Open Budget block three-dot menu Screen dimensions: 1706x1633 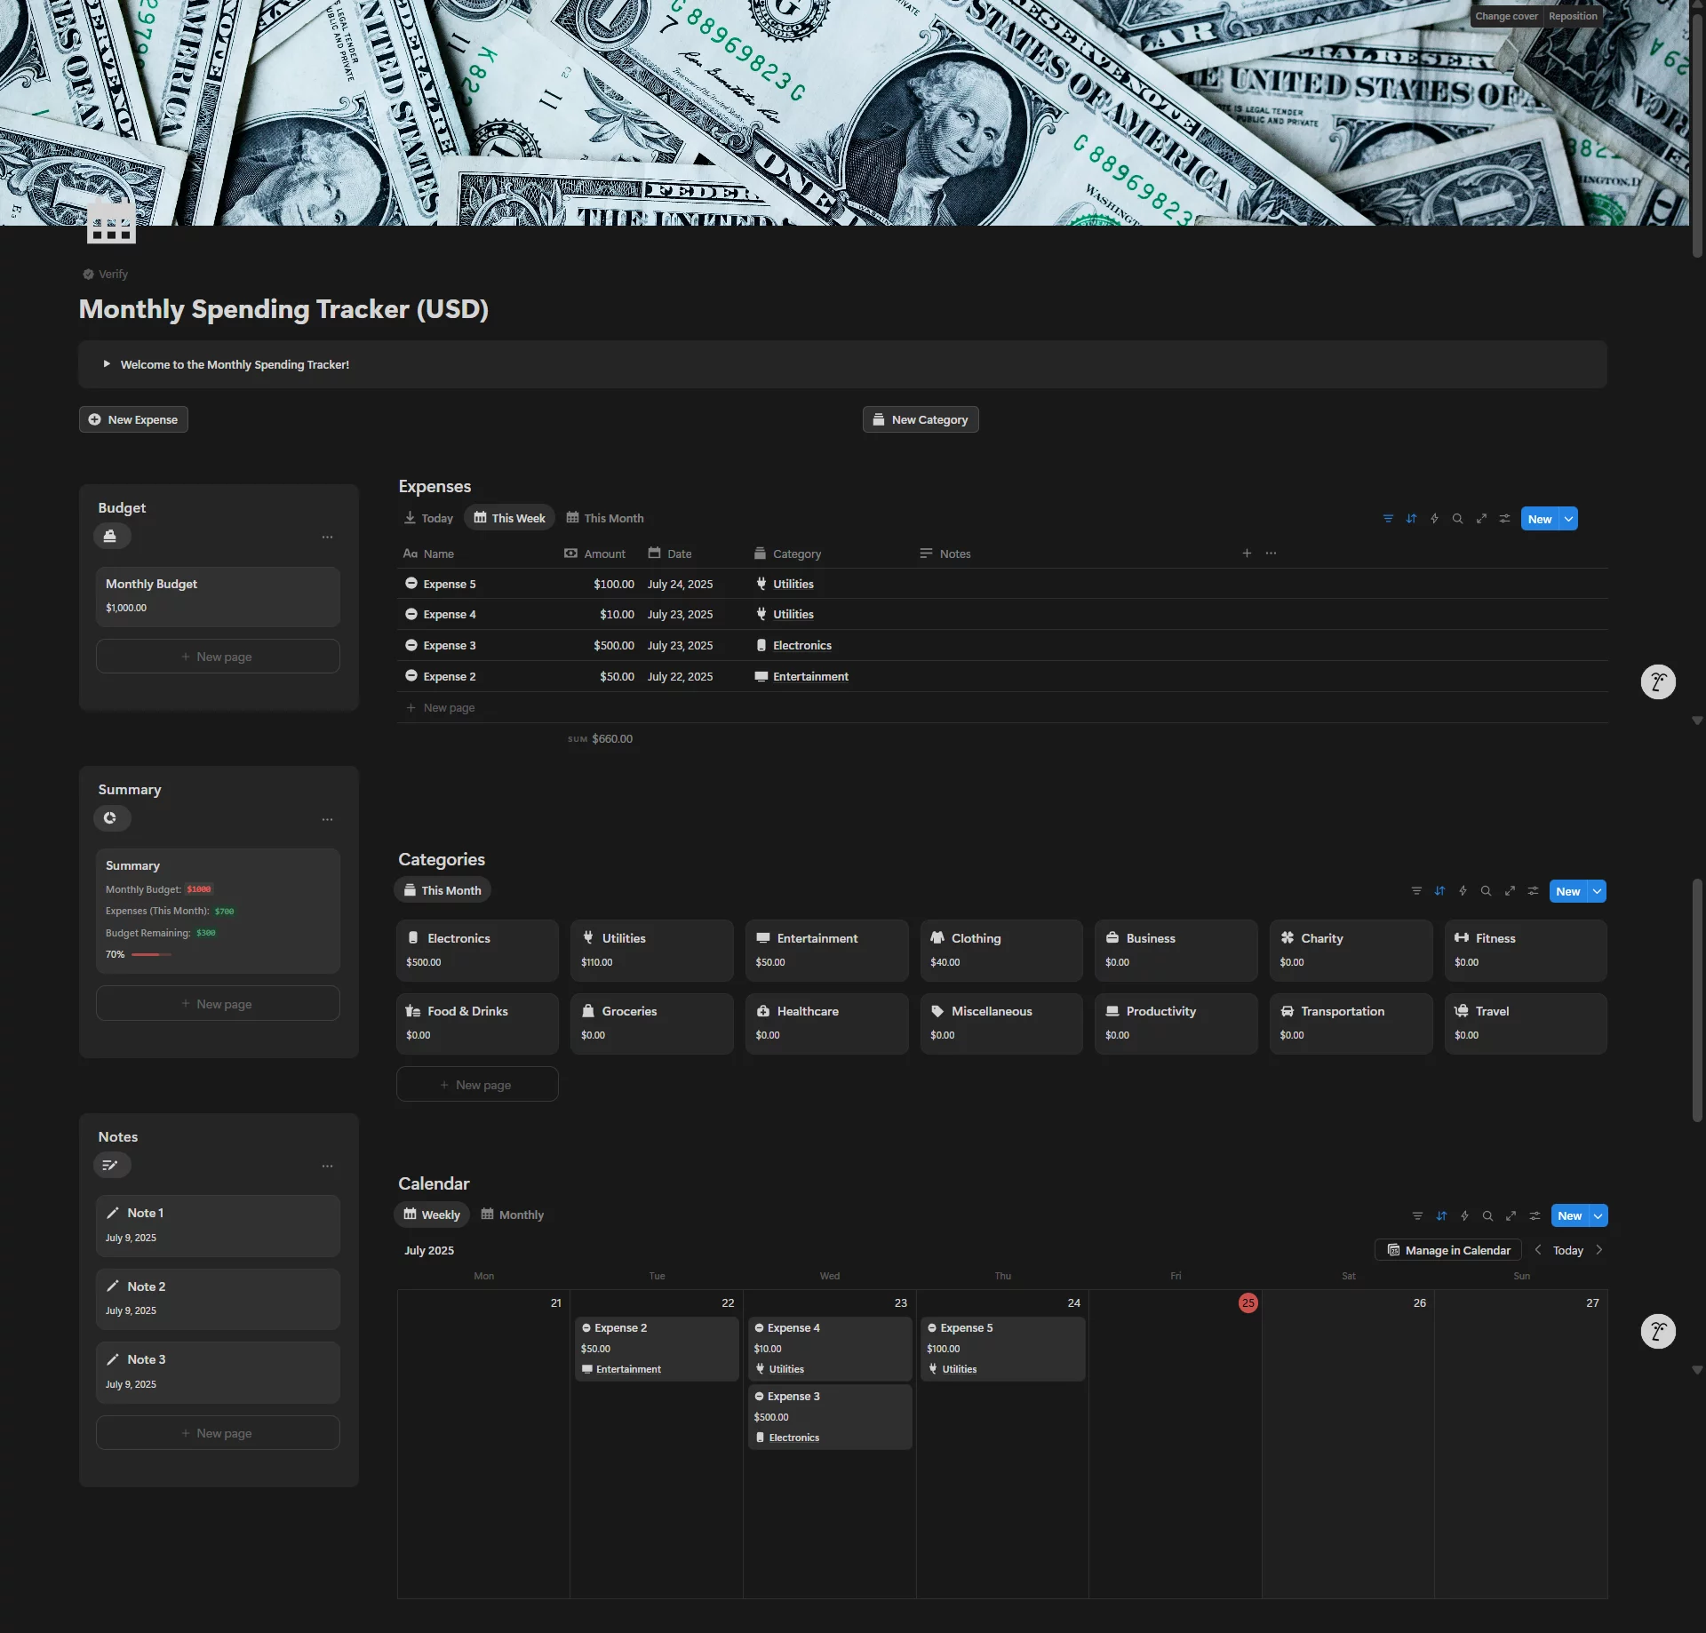pos(327,538)
